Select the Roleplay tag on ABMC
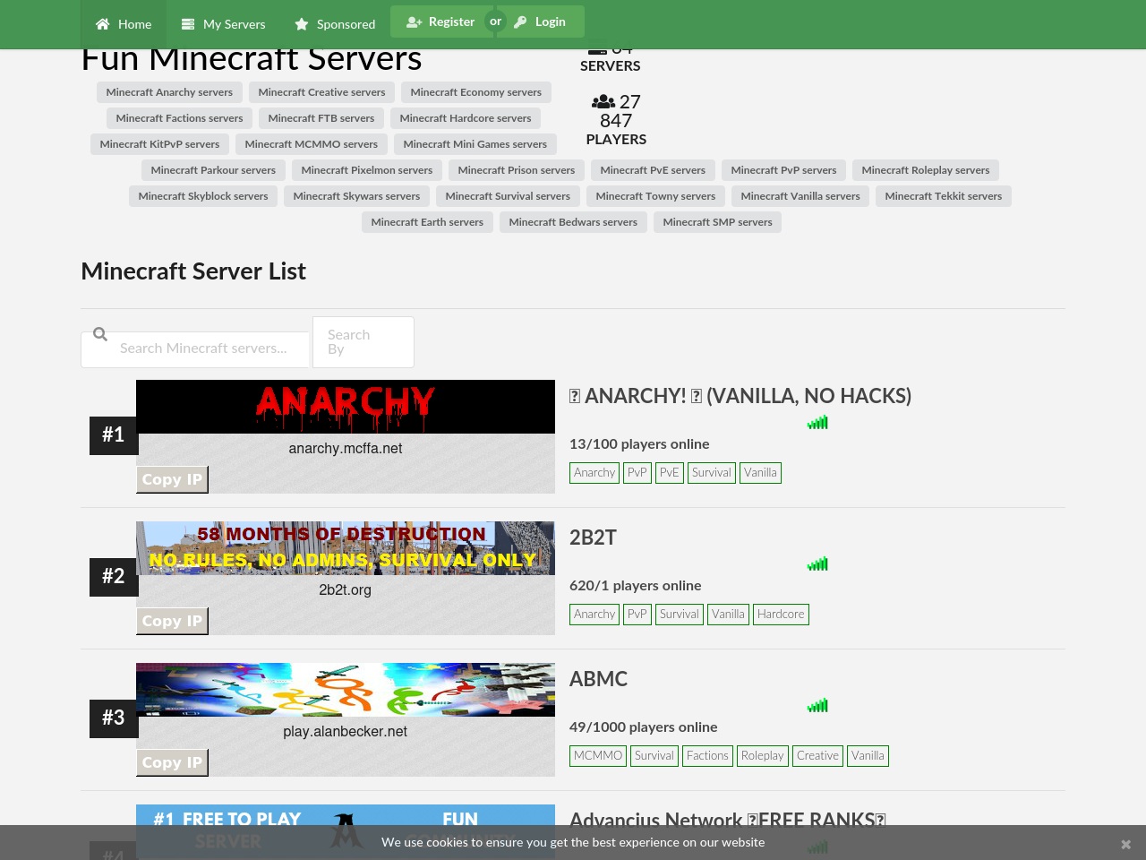This screenshot has width=1146, height=860. pos(763,756)
